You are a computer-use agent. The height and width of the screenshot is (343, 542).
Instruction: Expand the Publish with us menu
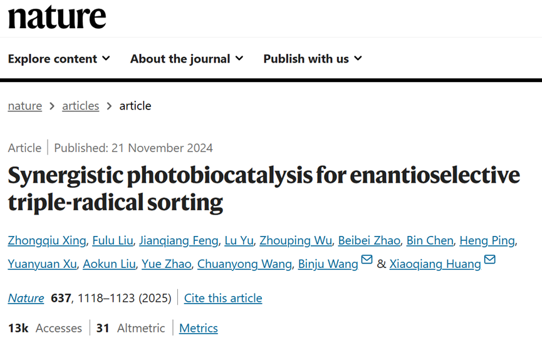[313, 59]
